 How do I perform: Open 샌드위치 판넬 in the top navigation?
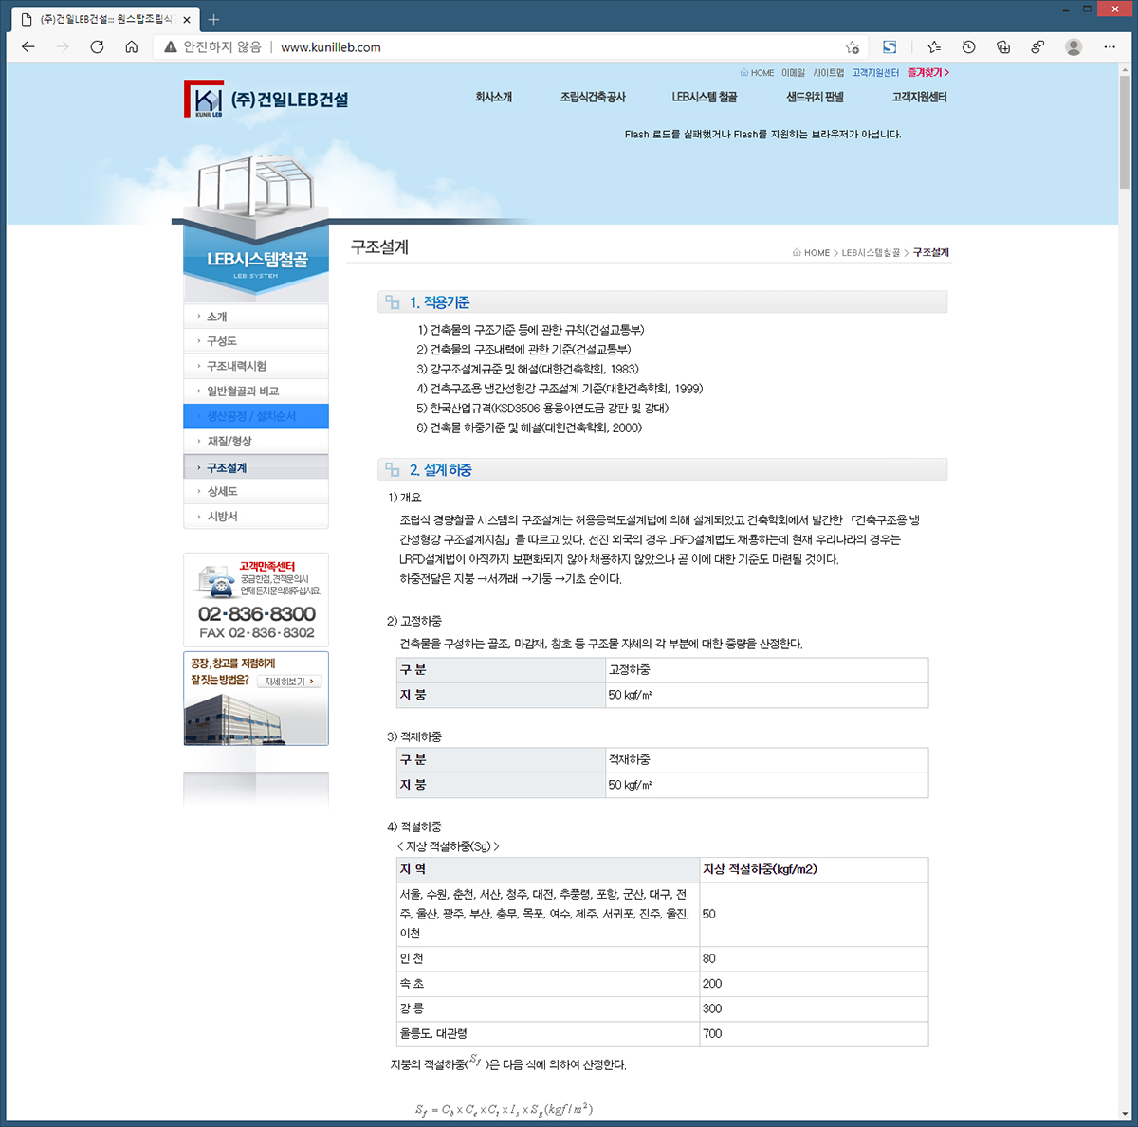coord(815,98)
